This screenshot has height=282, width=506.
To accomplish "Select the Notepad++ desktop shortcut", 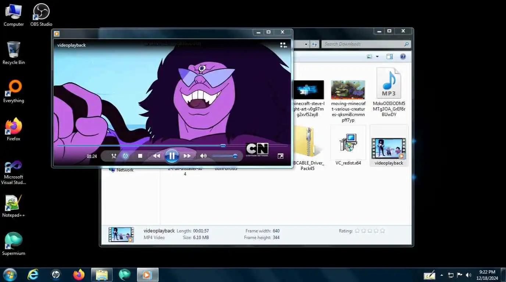I will [x=14, y=206].
